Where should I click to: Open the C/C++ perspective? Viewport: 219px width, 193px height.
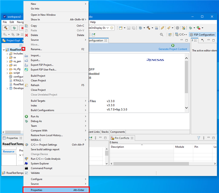point(180,35)
